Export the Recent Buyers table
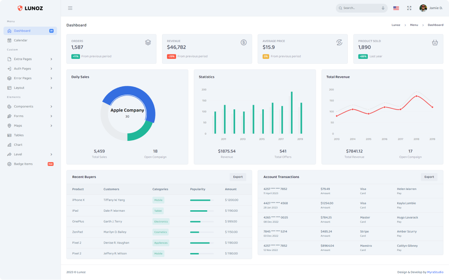The width and height of the screenshot is (449, 280). (238, 177)
